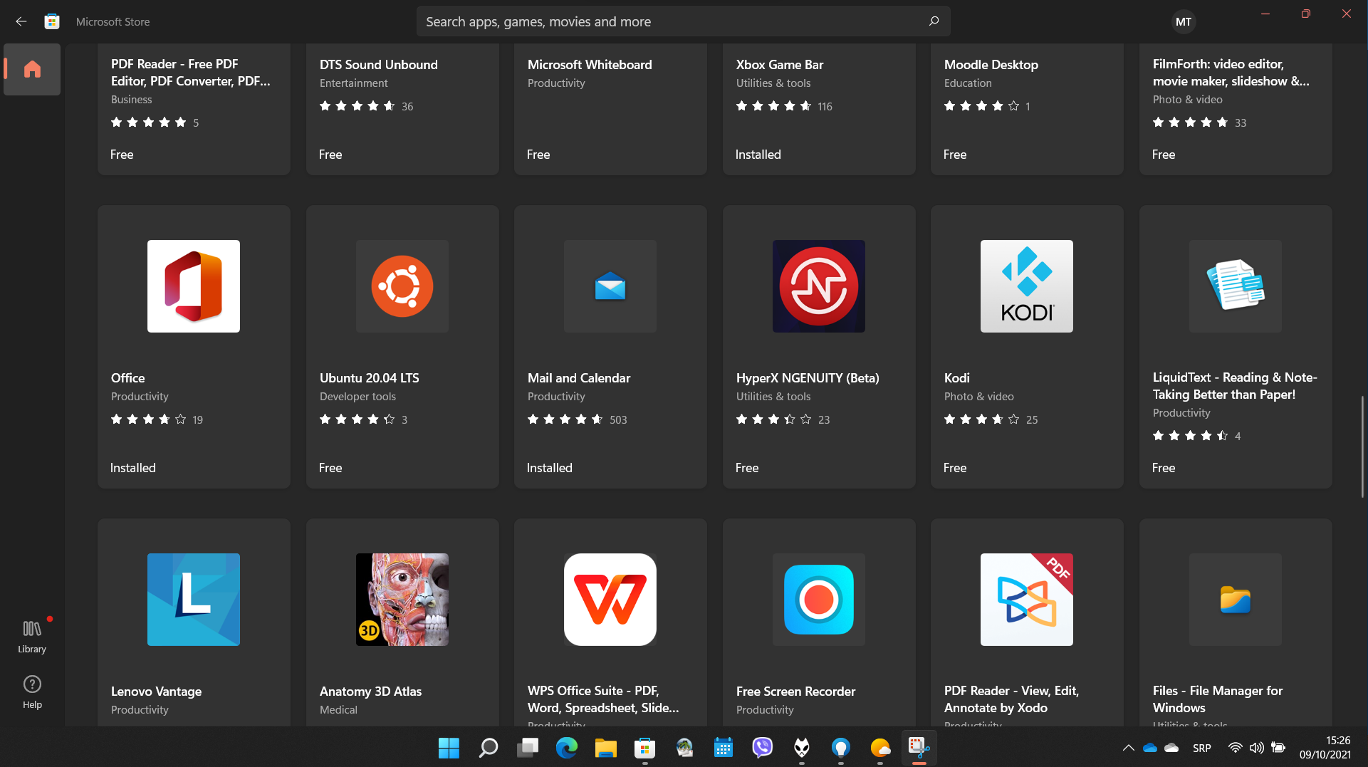Launch Microsoft Edge from the taskbar

click(x=567, y=748)
